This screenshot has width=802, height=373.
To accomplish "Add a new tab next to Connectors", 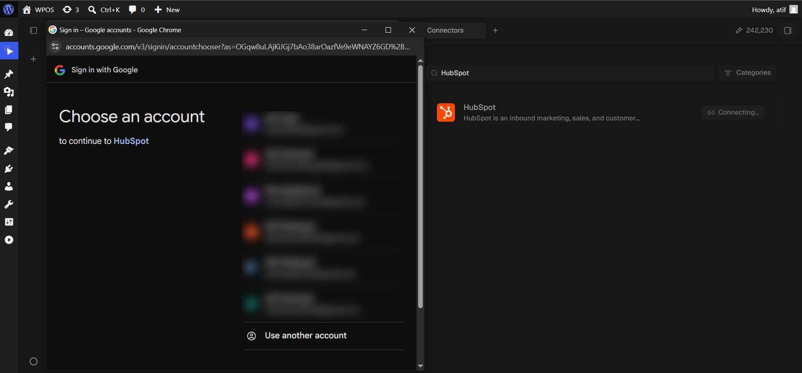I will [x=496, y=31].
